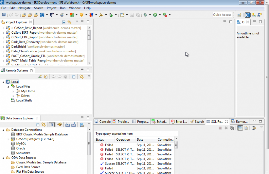
Task: Sort SQL results by Status column header
Action: (x=104, y=140)
